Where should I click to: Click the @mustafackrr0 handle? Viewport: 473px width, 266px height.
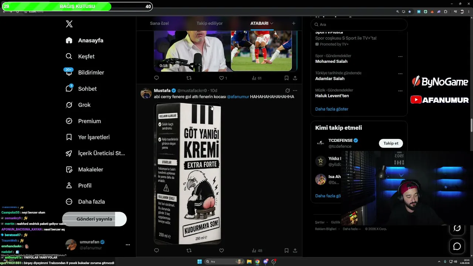(192, 91)
